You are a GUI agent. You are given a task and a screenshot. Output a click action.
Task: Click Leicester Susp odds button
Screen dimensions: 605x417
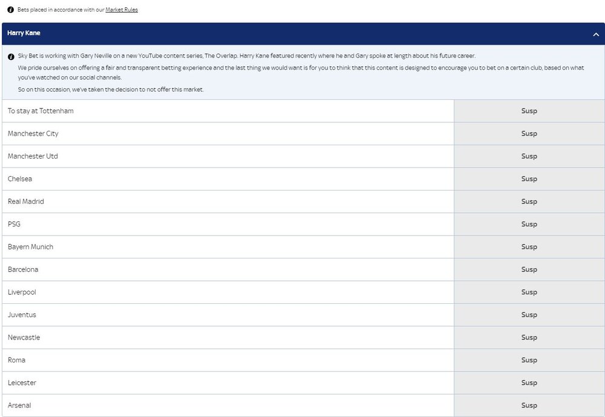click(529, 383)
